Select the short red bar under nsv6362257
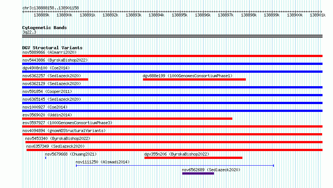The width and height of the screenshot is (333, 188). [x=55, y=79]
